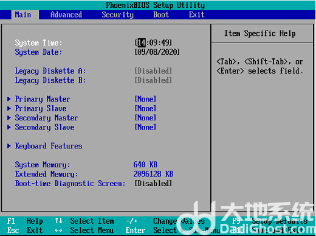The image size is (316, 236).
Task: Go to the Boot tab
Action: click(x=161, y=15)
